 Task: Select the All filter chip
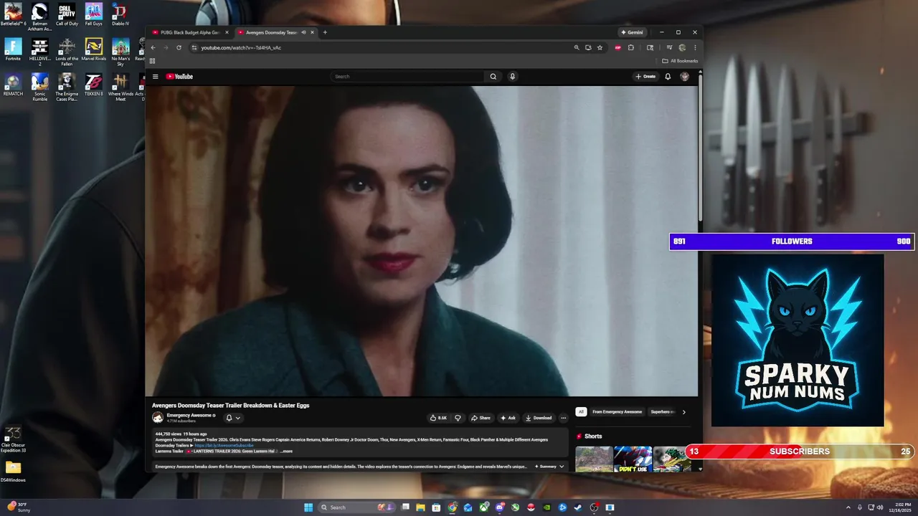point(581,412)
